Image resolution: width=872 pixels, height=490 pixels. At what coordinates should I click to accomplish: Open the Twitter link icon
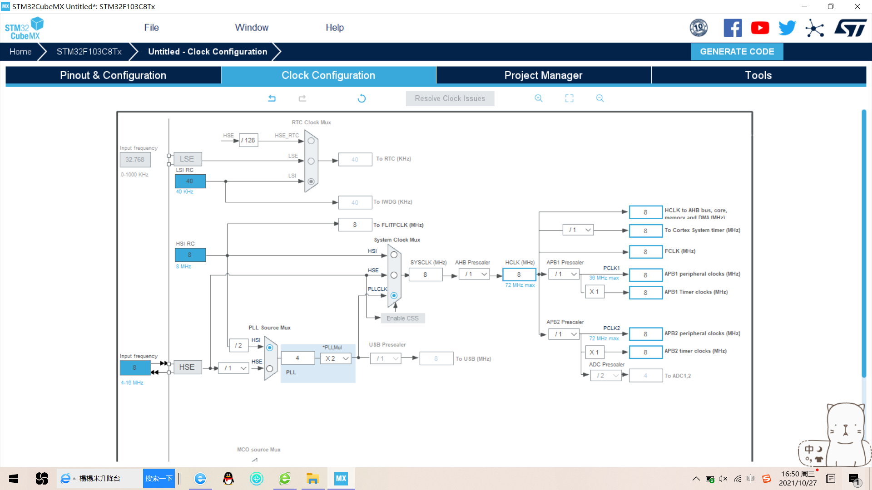(787, 28)
